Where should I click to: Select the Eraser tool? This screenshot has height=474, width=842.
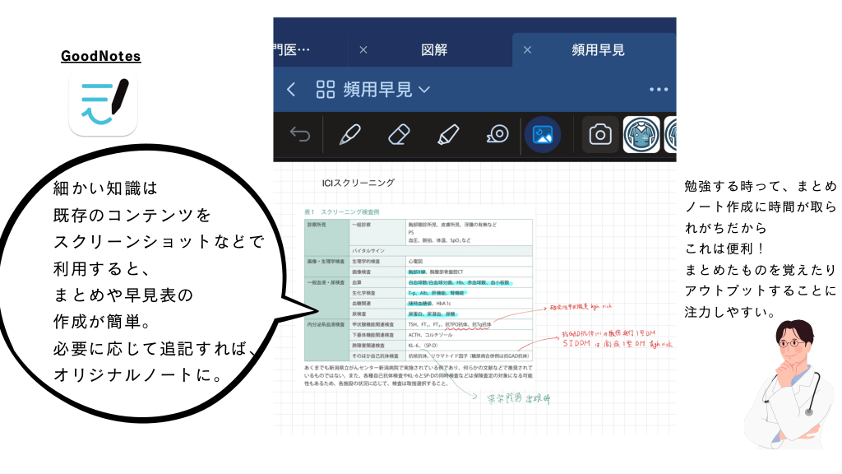coord(398,135)
